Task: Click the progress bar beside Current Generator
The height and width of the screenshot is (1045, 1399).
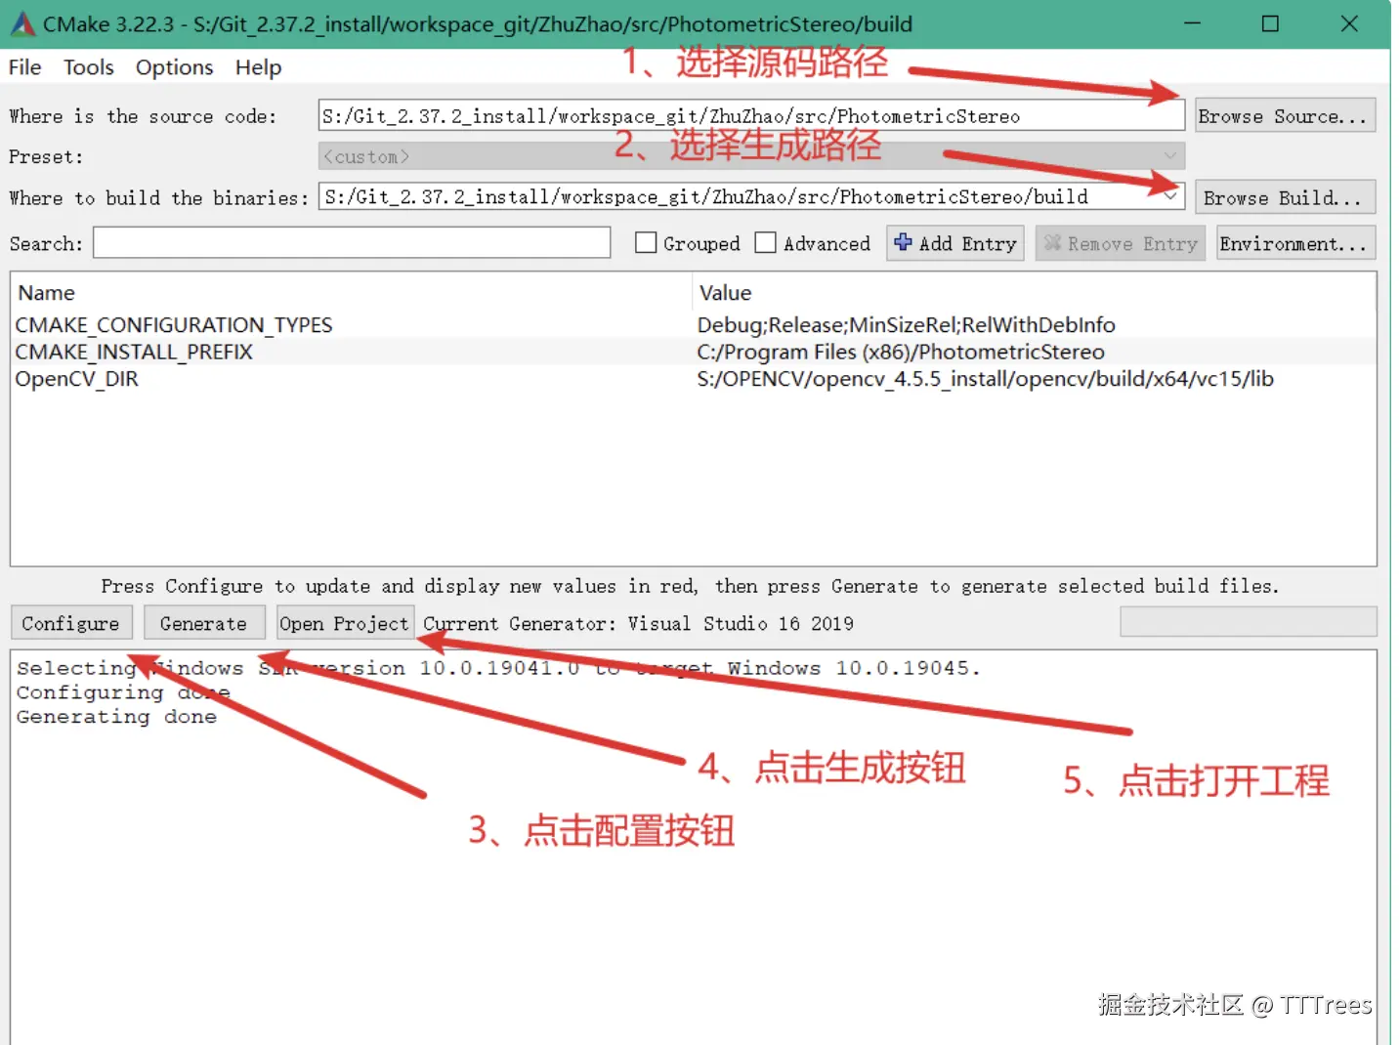Action: pyautogui.click(x=1249, y=621)
